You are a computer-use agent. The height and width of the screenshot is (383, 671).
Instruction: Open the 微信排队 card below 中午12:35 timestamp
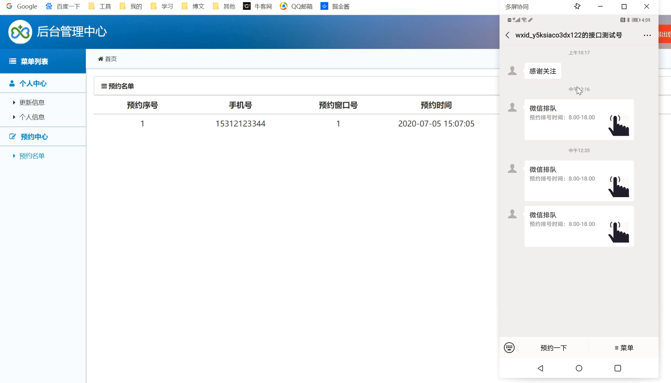point(579,181)
